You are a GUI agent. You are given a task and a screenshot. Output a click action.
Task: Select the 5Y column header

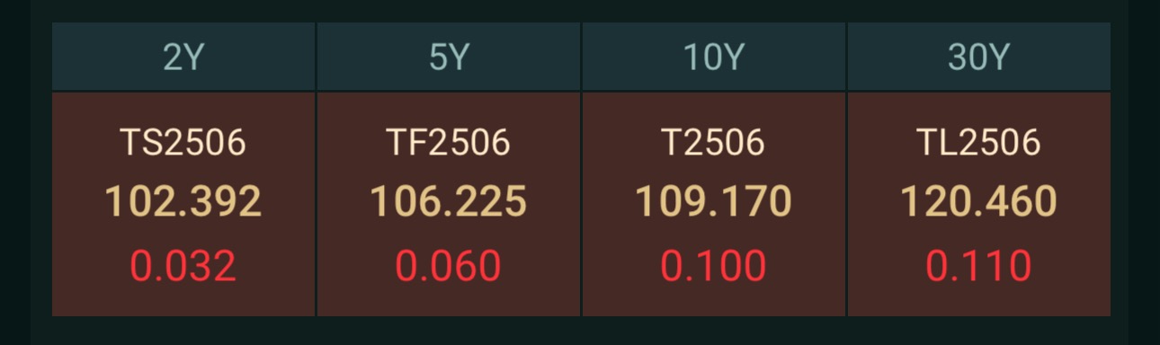(449, 57)
